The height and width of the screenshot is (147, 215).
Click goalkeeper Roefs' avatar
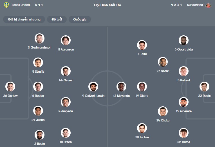pos(204,87)
